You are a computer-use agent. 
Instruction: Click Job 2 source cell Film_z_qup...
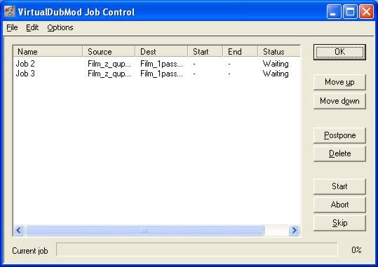click(109, 64)
